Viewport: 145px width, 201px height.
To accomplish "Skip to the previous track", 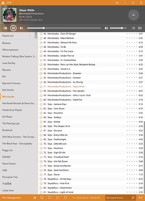I will coord(5,28).
